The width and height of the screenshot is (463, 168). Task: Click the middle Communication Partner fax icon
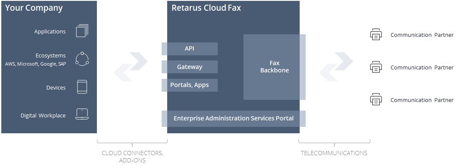[x=376, y=67]
